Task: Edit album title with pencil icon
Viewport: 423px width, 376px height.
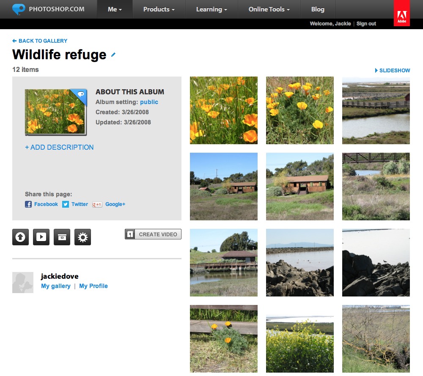Action: click(113, 55)
